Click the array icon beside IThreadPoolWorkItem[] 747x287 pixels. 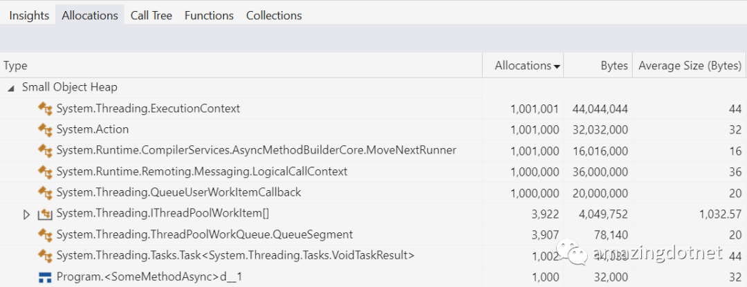(45, 214)
